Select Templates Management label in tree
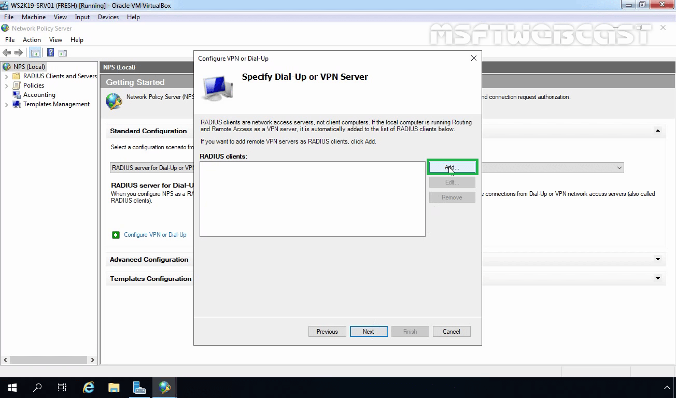The image size is (676, 398). 57,104
